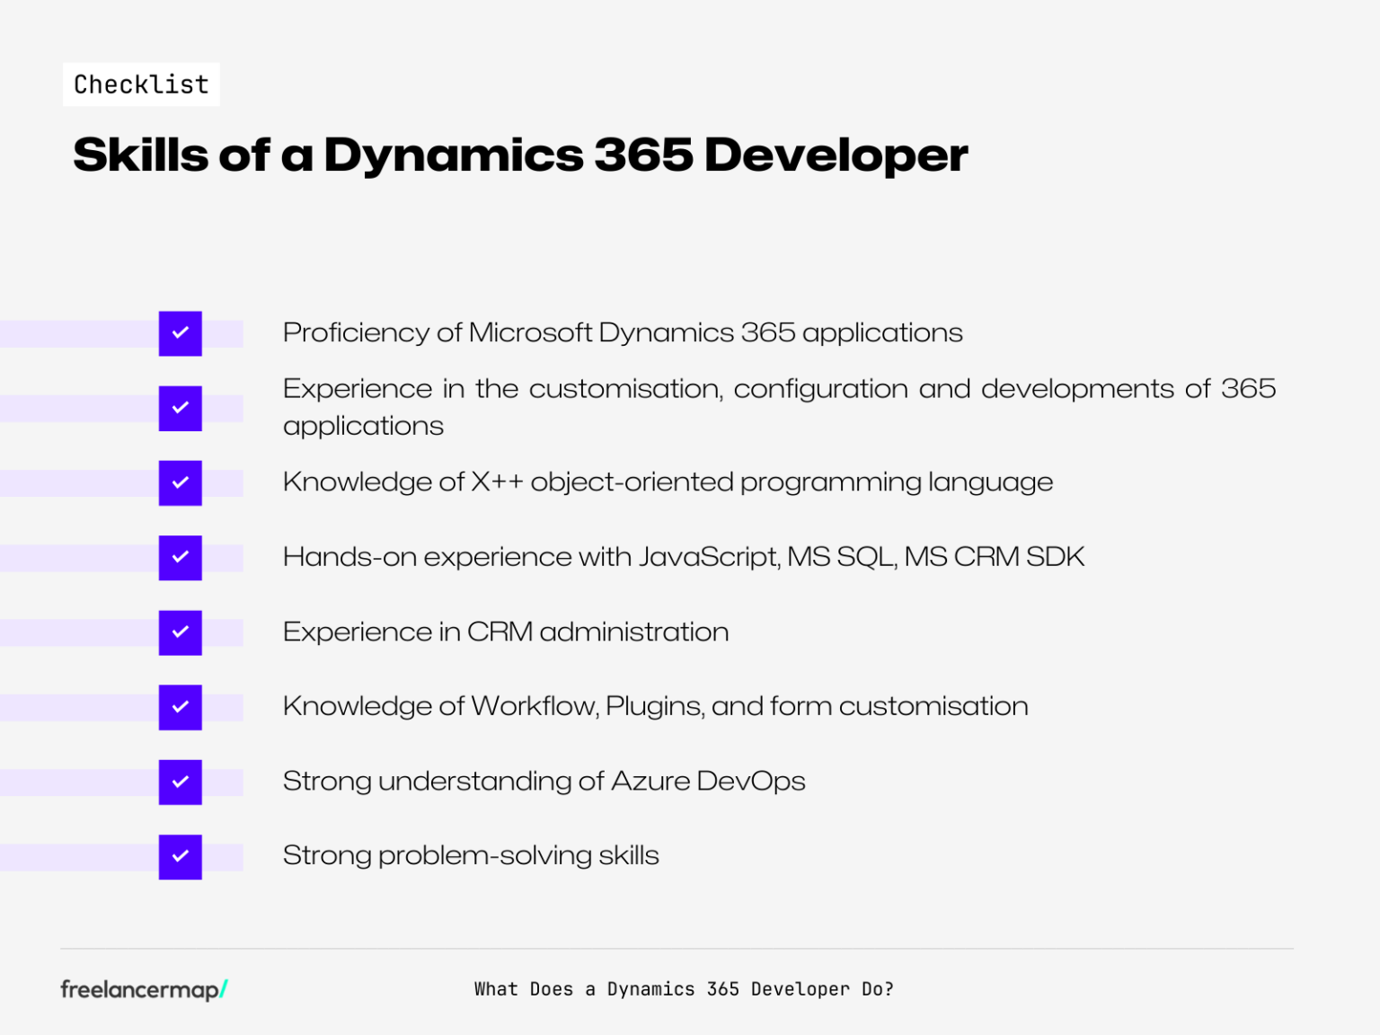1380x1035 pixels.
Task: Click the checkmark beside CRM administration experience
Action: [180, 632]
